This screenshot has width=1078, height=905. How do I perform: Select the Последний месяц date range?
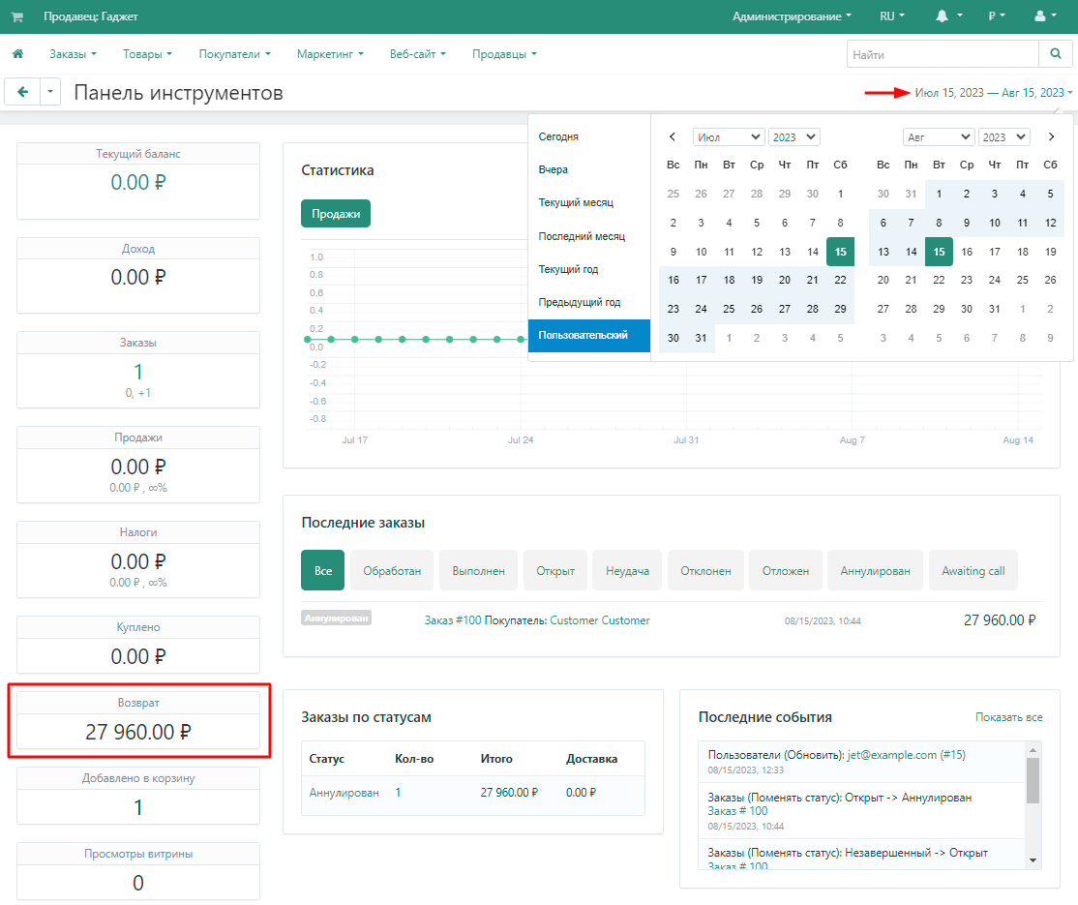pyautogui.click(x=582, y=236)
